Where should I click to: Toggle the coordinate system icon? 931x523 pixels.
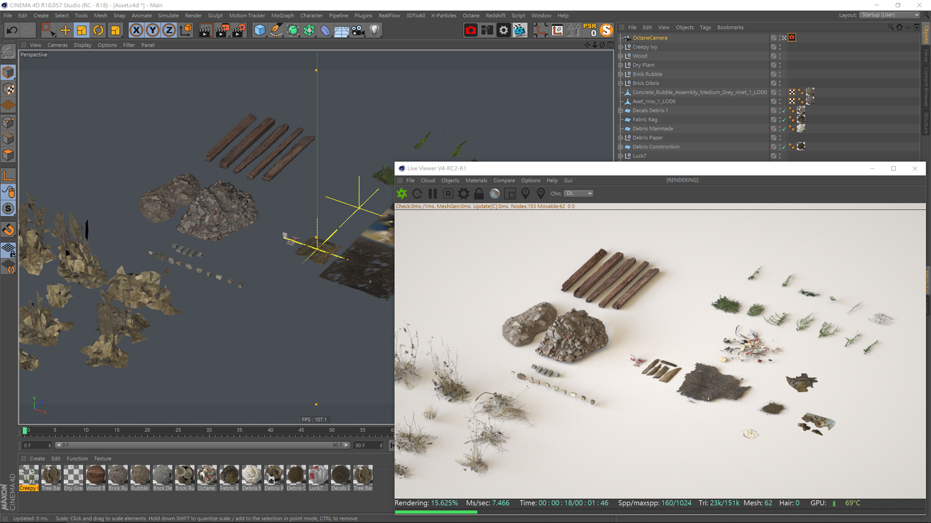186,31
